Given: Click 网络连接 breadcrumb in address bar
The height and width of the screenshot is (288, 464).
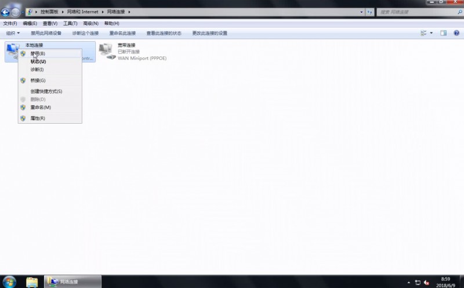Looking at the screenshot, I should click(116, 12).
